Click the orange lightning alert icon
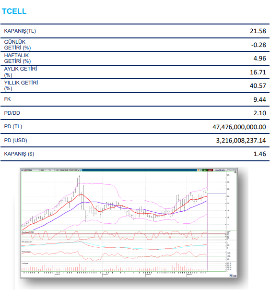270x290 pixels. 198,170
